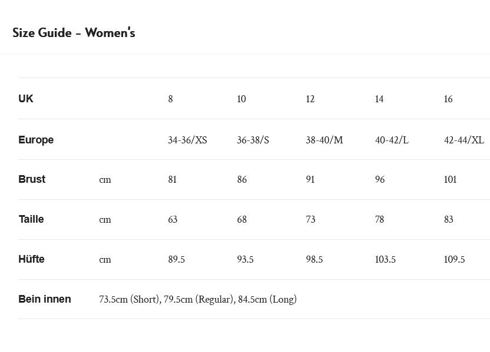Select the Brust value 86
This screenshot has height=352, width=490.
242,179
